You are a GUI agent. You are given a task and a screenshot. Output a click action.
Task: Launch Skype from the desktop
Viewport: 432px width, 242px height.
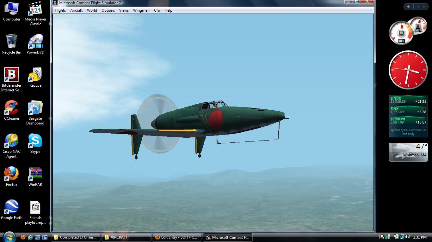click(35, 141)
